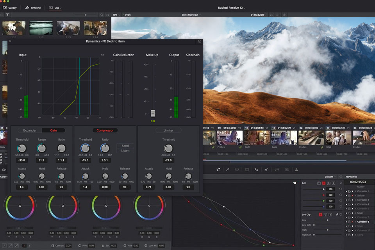Close the Dynamics panel with X
375x250 pixels.
click(x=10, y=41)
